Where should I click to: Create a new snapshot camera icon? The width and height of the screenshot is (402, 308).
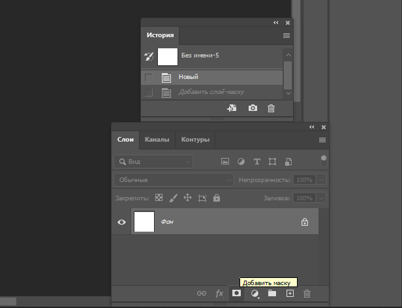[x=253, y=108]
